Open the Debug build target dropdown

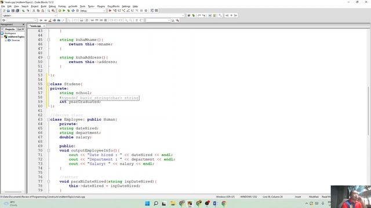tap(104, 11)
